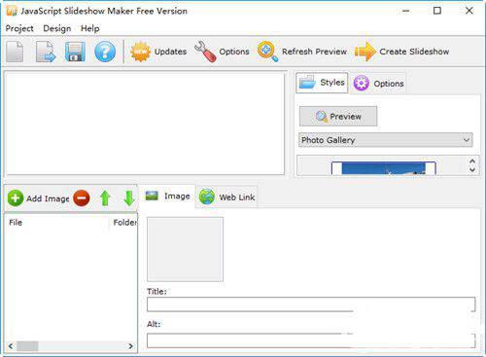
Task: Switch to the Styles tab
Action: tap(322, 83)
